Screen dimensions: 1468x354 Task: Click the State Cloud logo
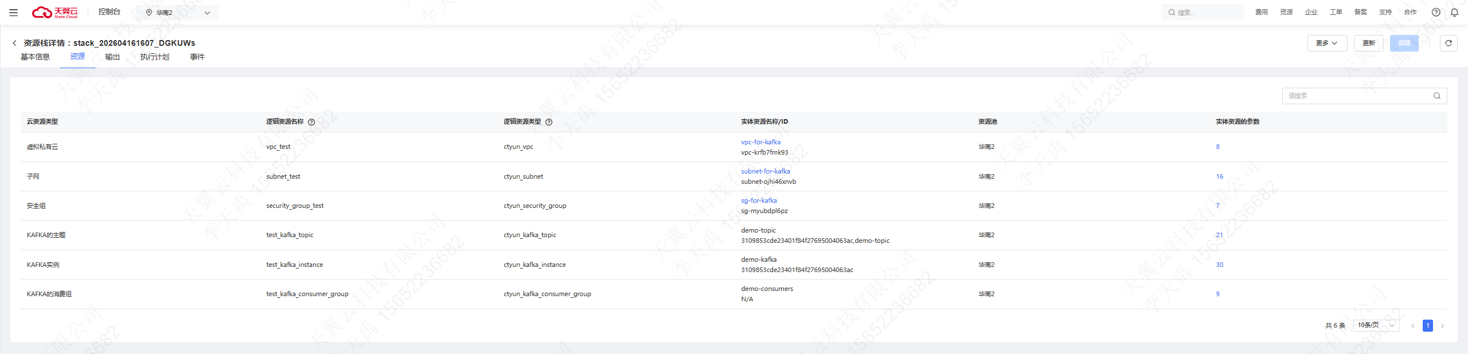(55, 12)
